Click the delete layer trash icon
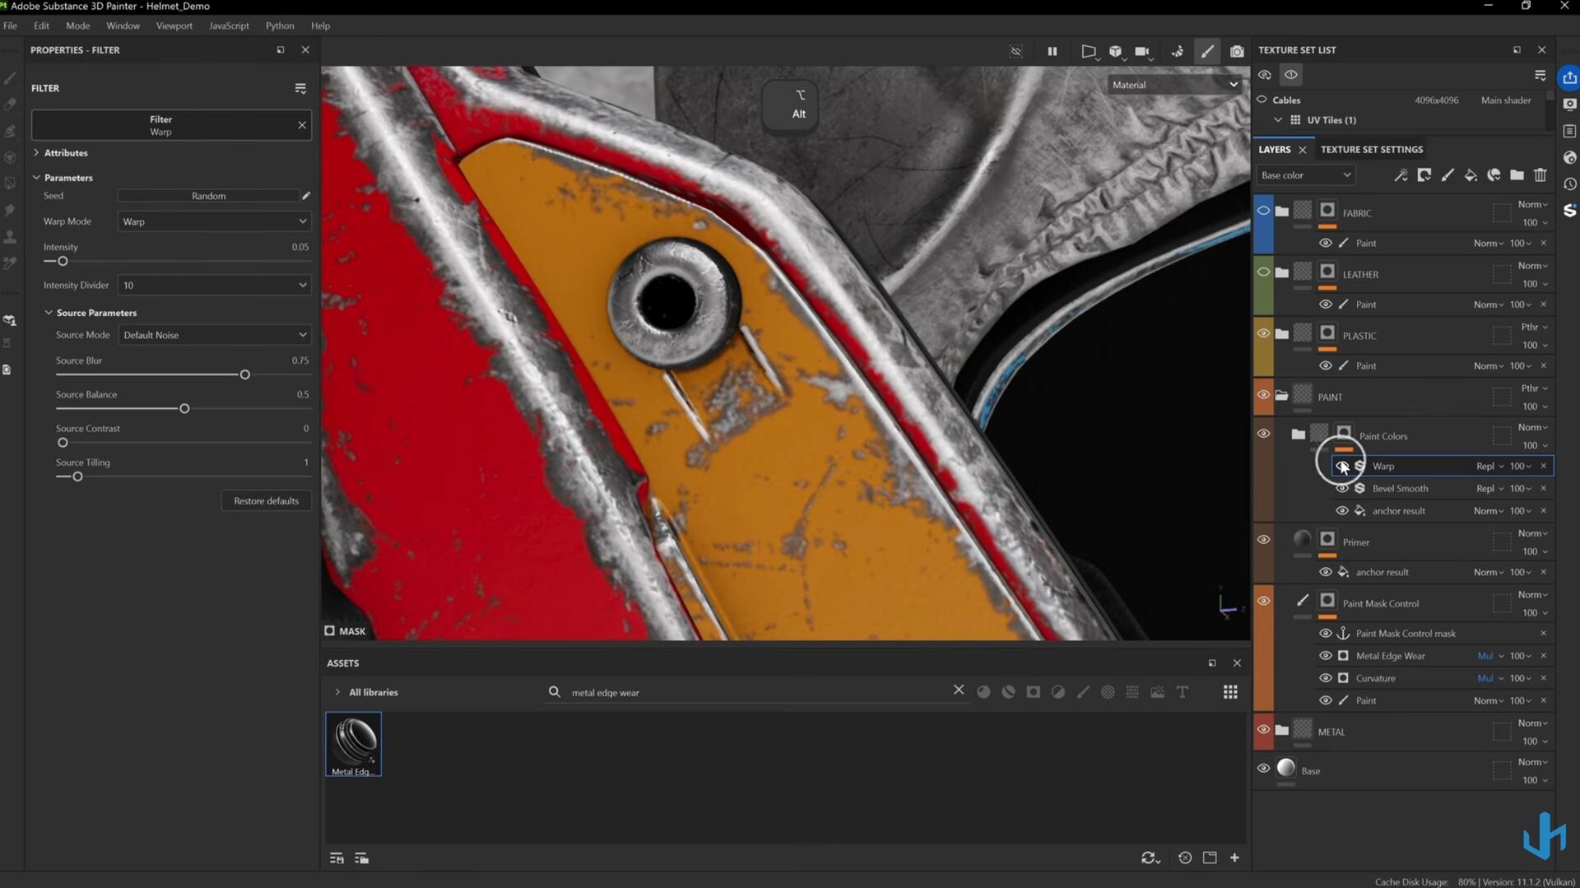The height and width of the screenshot is (888, 1580). click(1540, 175)
